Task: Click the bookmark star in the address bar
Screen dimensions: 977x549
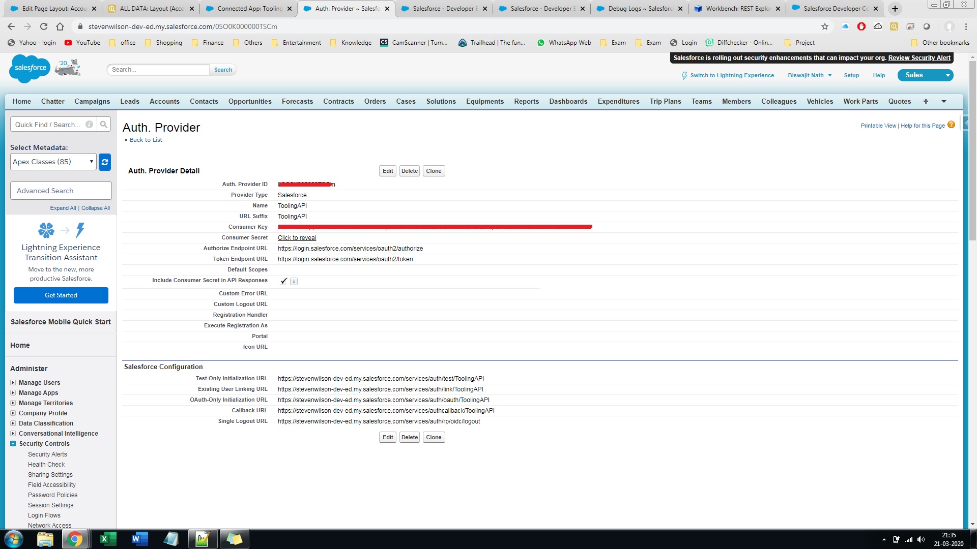Action: click(824, 26)
